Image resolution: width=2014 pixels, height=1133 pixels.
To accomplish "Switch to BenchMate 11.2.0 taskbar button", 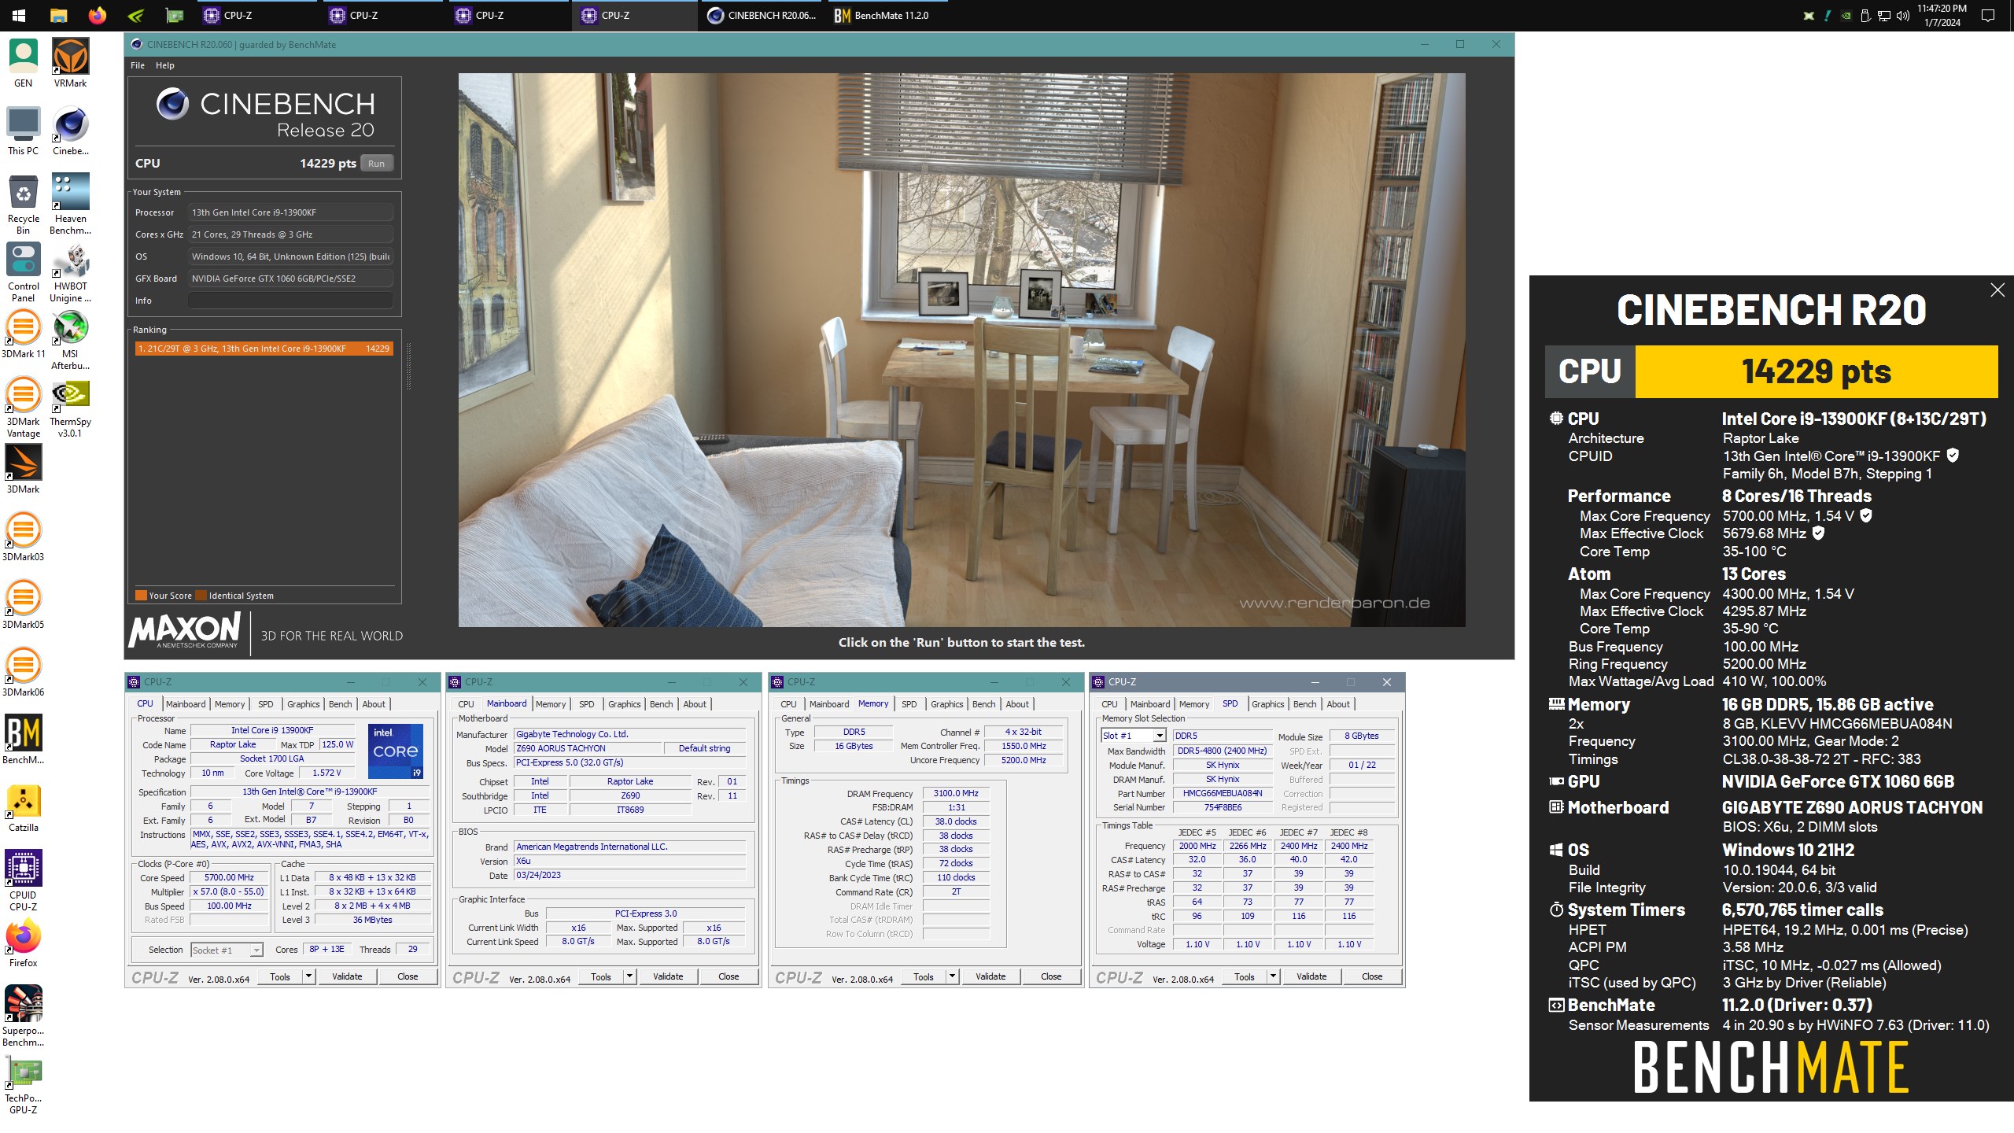I will pos(886,15).
